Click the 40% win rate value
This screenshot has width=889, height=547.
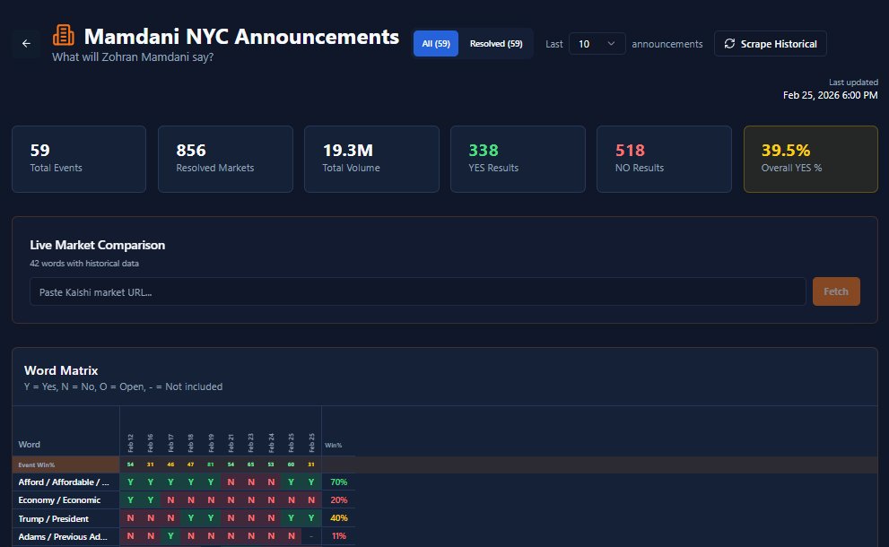338,518
